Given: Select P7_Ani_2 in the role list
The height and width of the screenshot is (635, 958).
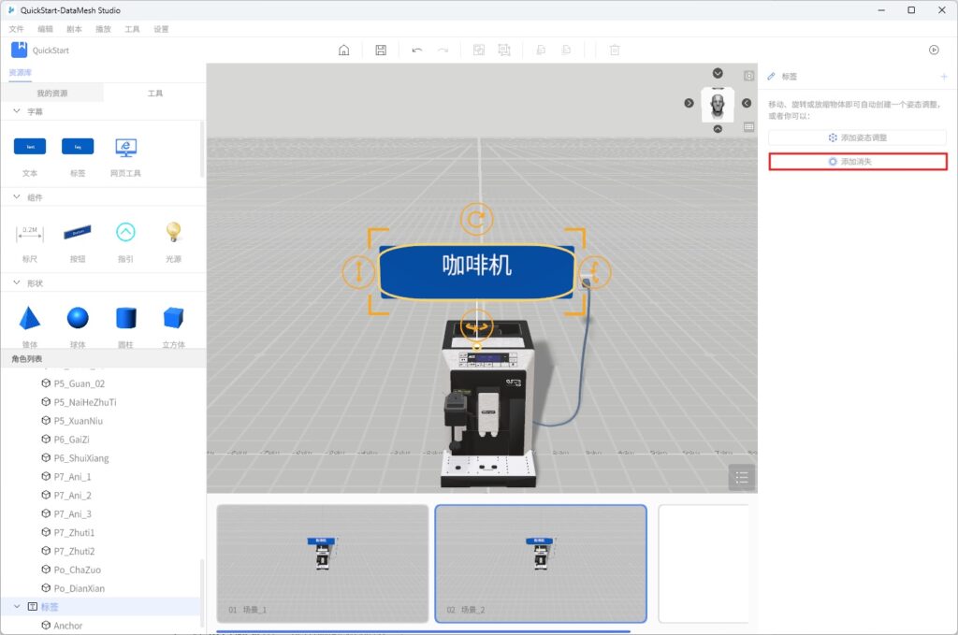Looking at the screenshot, I should [72, 495].
